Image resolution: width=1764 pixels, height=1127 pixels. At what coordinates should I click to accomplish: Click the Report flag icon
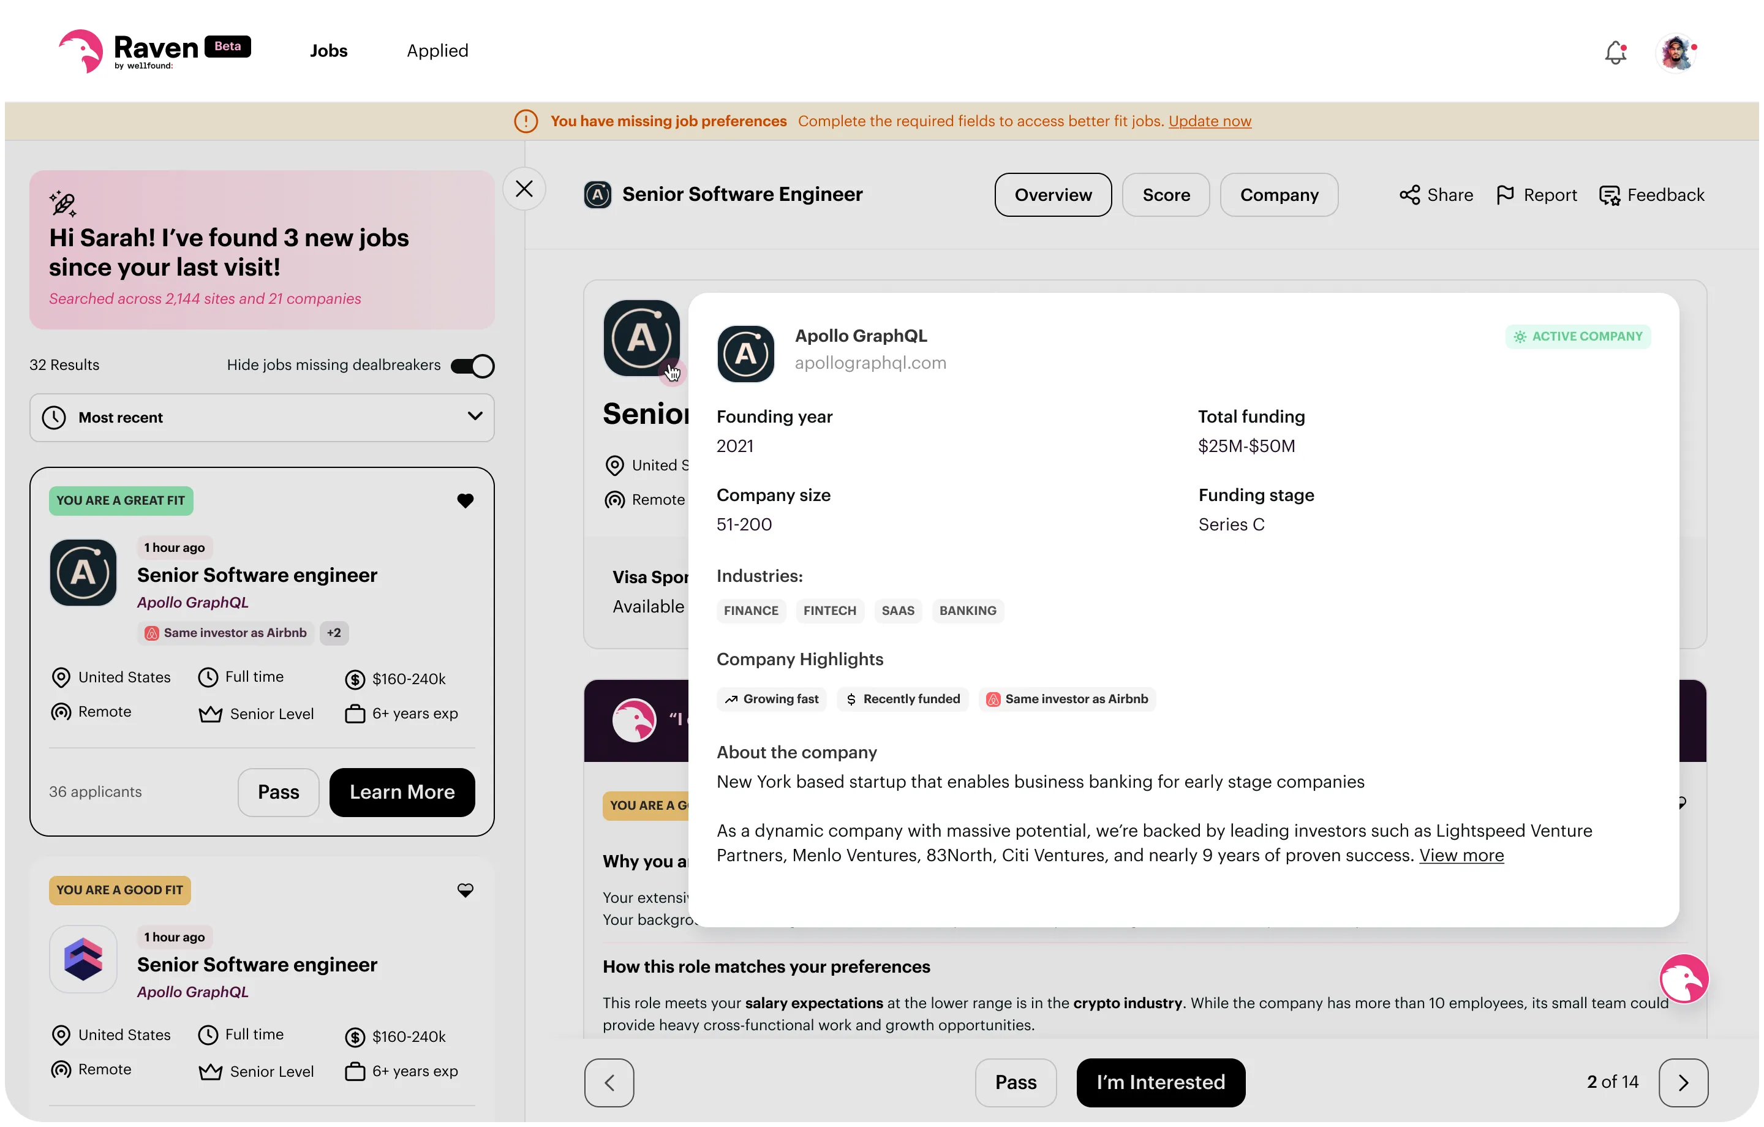coord(1506,195)
